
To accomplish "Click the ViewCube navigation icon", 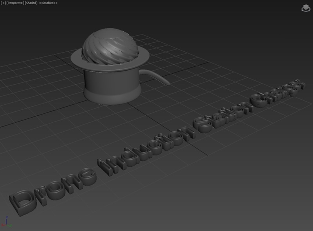I will tap(306, 8).
